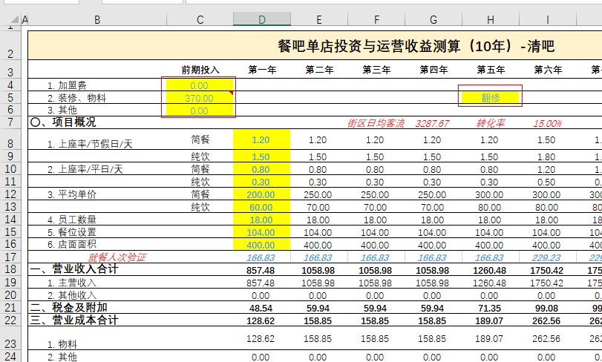
Task: Click column F header
Action: 376,19
